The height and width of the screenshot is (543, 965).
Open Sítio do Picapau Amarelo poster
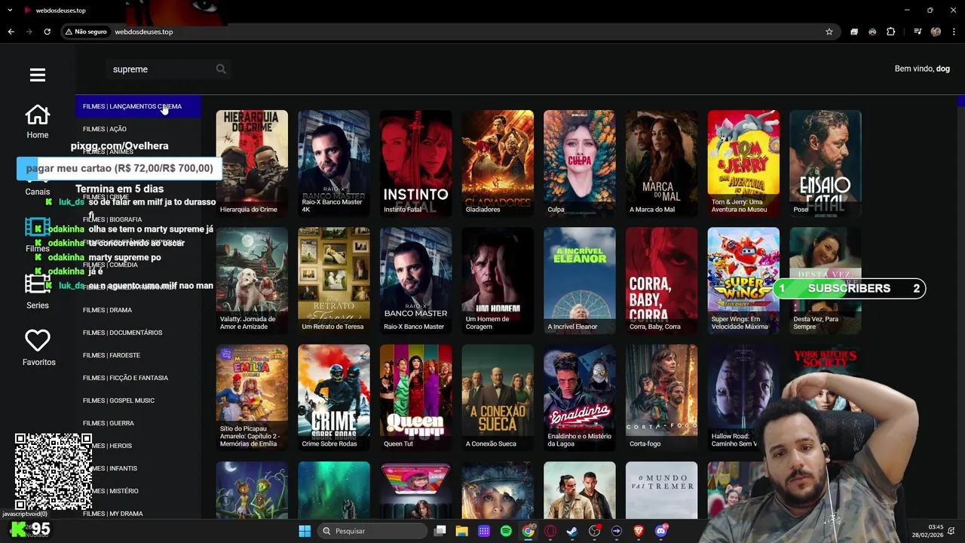pyautogui.click(x=252, y=397)
